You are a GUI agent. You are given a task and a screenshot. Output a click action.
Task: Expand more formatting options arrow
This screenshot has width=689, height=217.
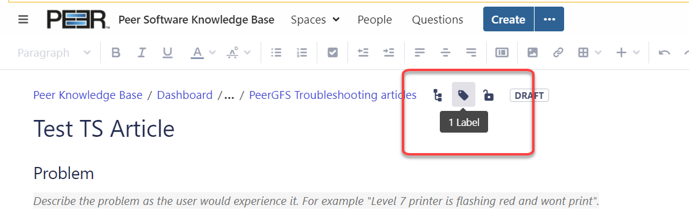(247, 53)
